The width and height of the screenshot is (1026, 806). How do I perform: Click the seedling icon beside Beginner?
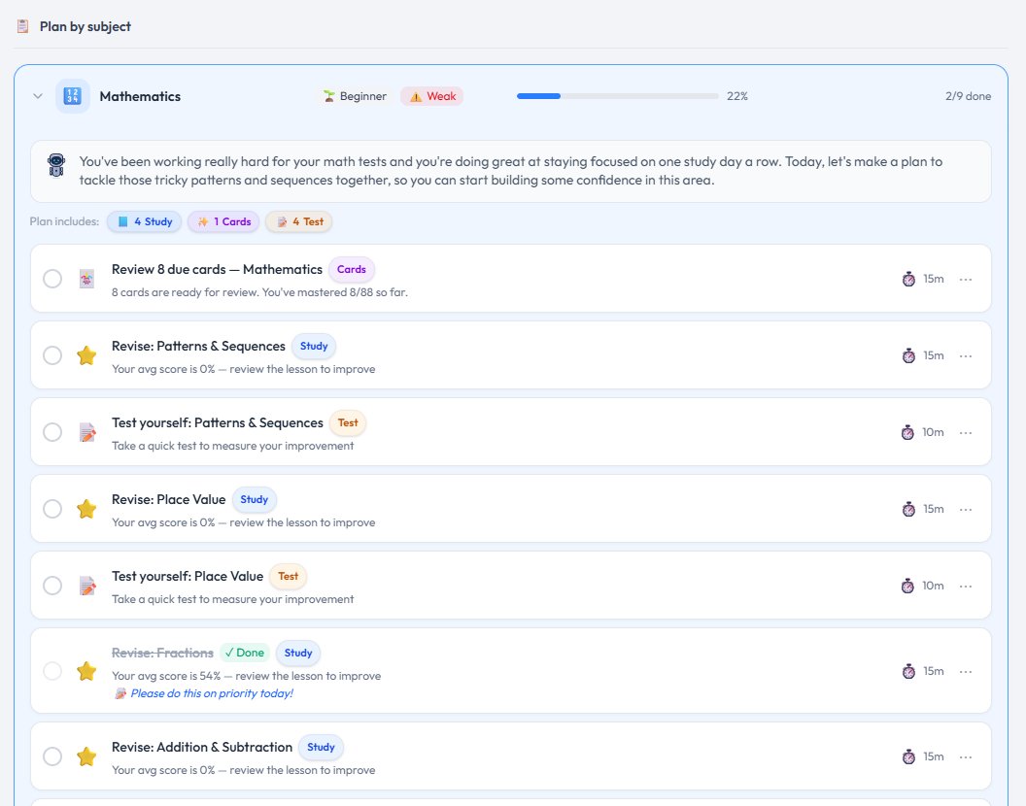click(x=328, y=97)
